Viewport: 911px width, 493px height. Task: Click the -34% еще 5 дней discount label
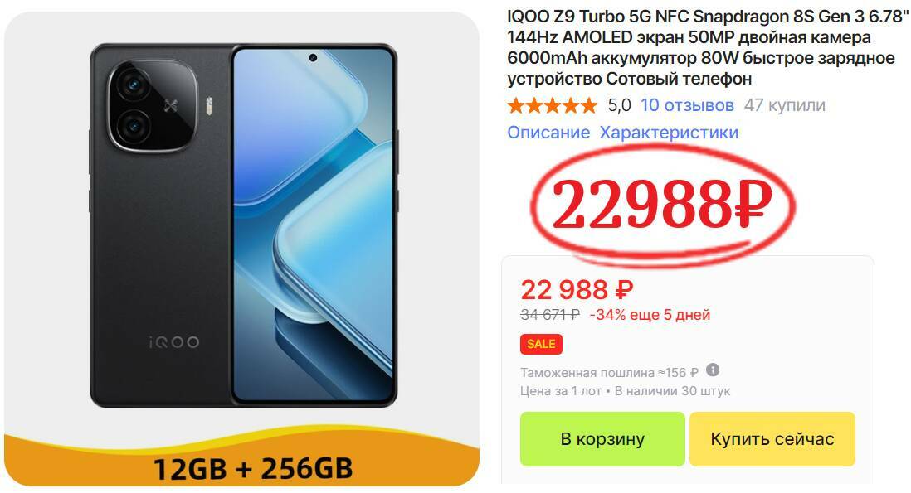(650, 315)
